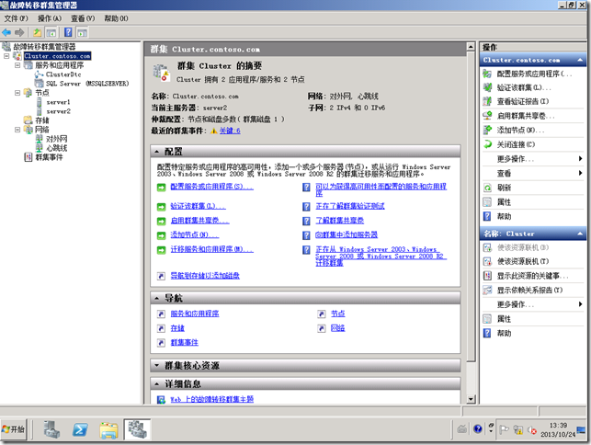Open the 关键:6 recent events link
This screenshot has height=445, width=591.
230,131
